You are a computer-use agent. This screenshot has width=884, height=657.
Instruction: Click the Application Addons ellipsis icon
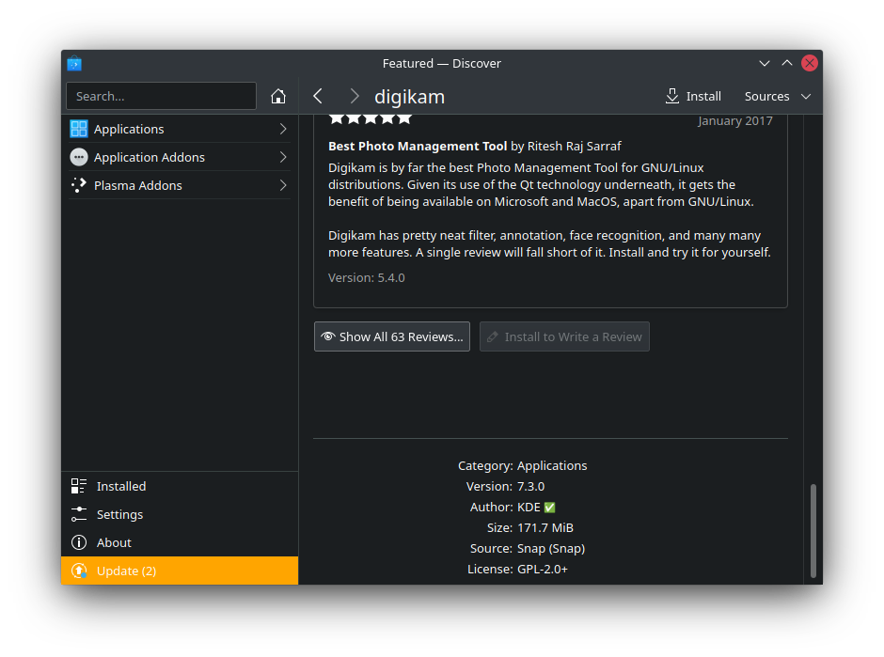pyautogui.click(x=79, y=157)
